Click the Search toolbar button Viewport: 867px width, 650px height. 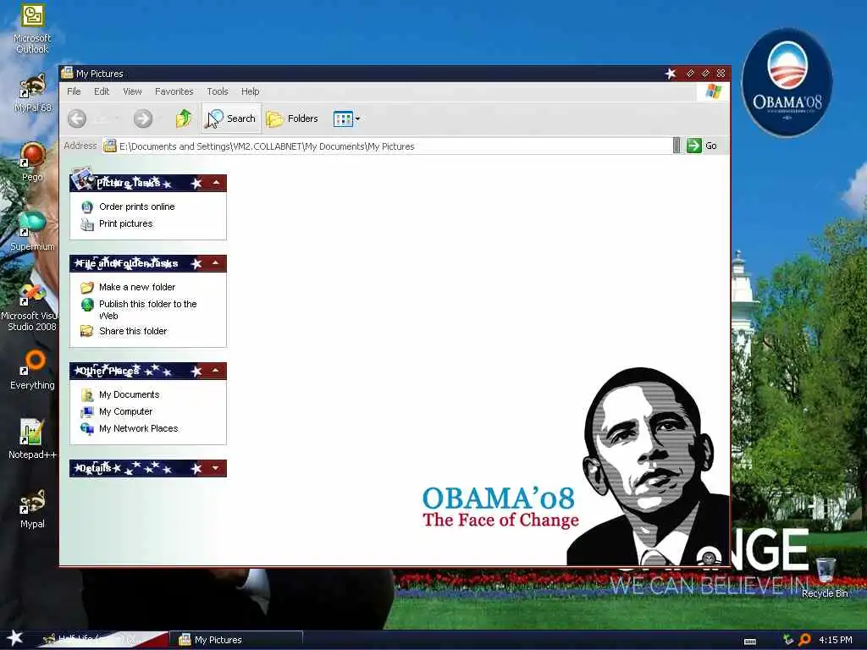232,118
